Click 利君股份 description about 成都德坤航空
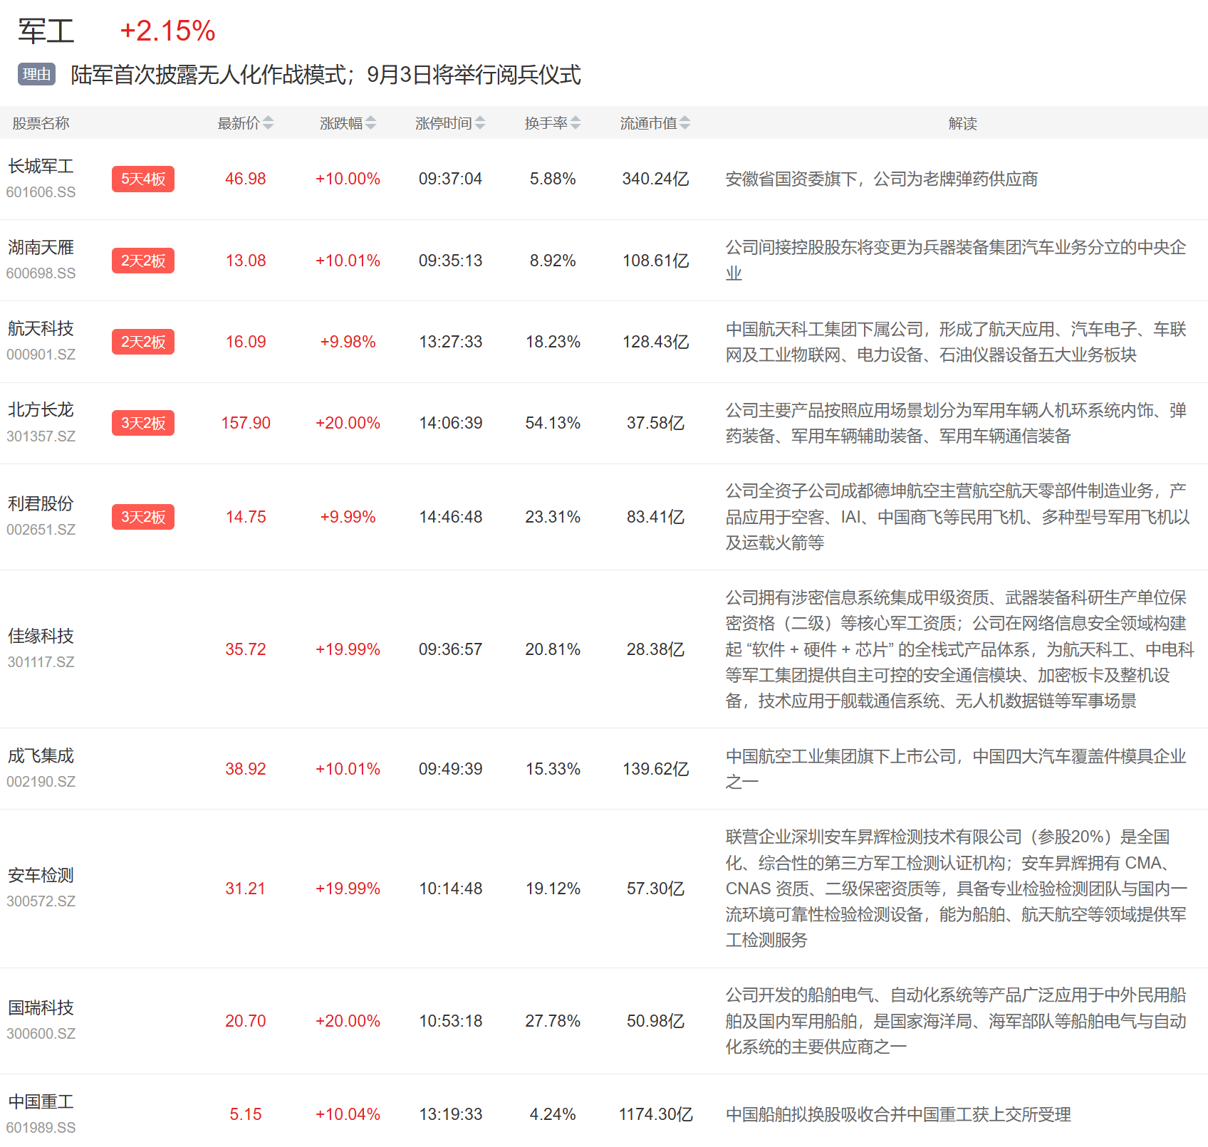The image size is (1208, 1147). 957,517
